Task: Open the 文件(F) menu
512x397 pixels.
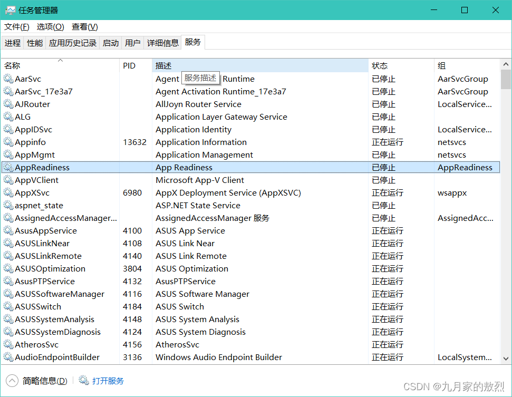Action: (17, 27)
